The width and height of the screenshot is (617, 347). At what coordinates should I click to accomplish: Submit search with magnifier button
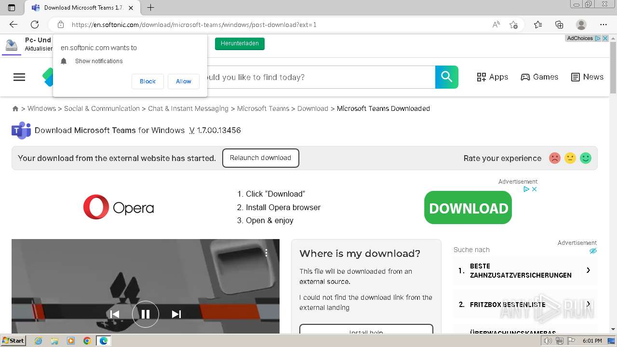[447, 77]
